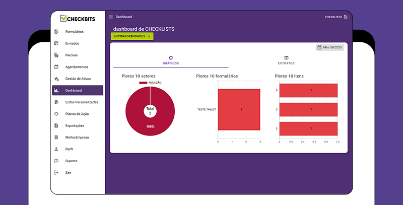Click the 100% label on donut
Viewport: 403px width, 205px height.
(x=150, y=126)
